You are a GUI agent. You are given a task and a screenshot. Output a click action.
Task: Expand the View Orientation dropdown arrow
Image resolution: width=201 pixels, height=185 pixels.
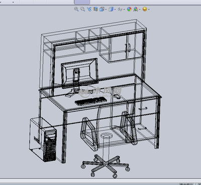click(106, 10)
